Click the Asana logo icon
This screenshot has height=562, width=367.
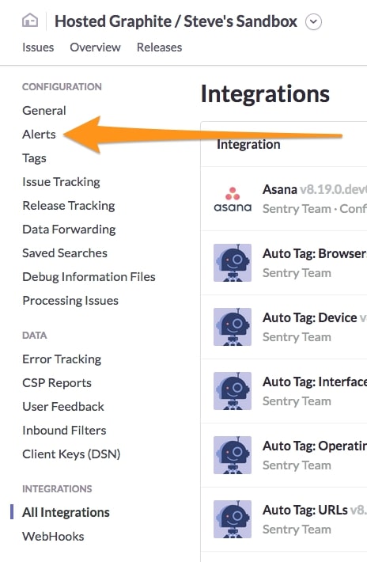point(233,199)
